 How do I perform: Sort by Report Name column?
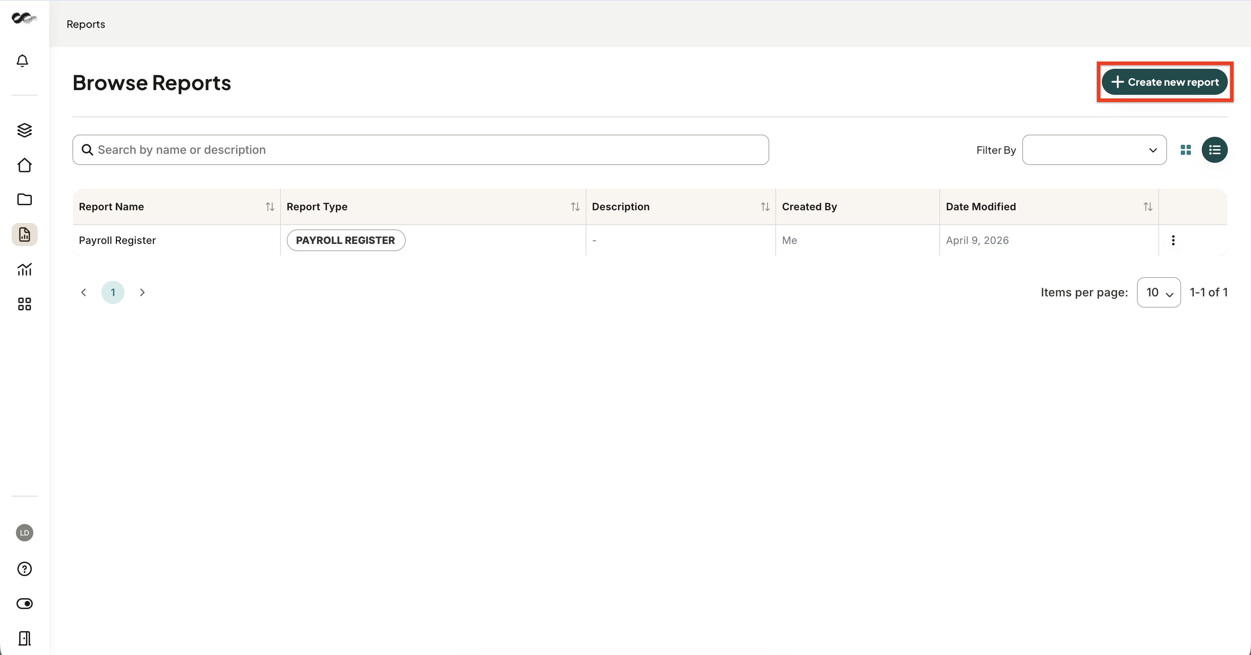270,207
